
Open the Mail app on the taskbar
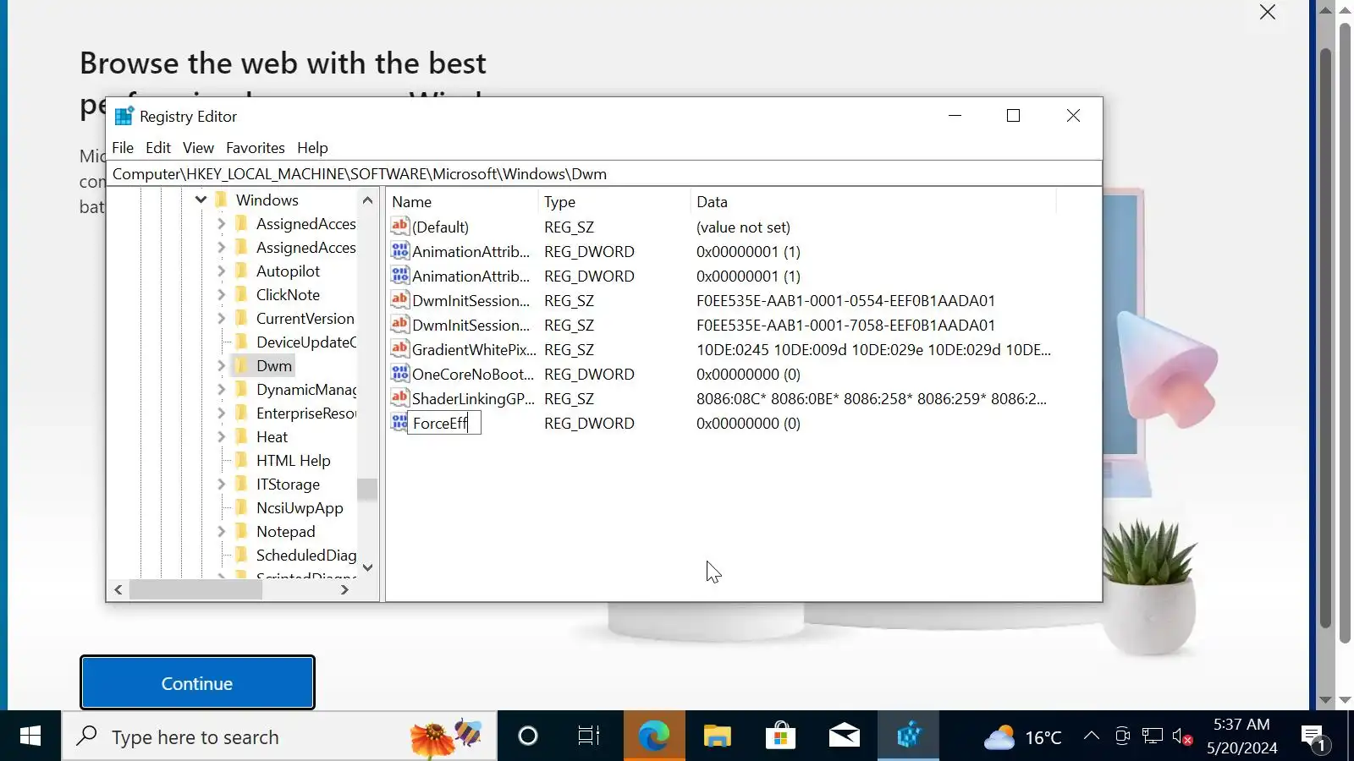844,736
